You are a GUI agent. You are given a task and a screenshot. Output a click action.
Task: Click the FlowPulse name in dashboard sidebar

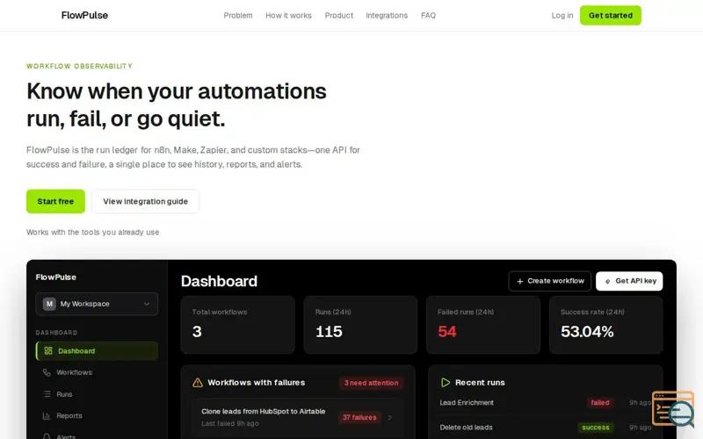coord(56,277)
